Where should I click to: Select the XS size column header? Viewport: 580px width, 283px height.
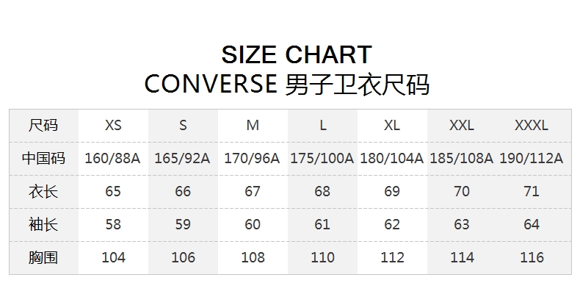tap(113, 125)
